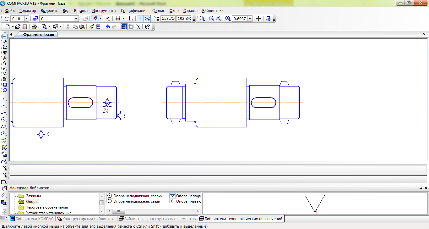Toggle the orthogonal drawing mode button
The width and height of the screenshot is (429, 229).
point(140,19)
